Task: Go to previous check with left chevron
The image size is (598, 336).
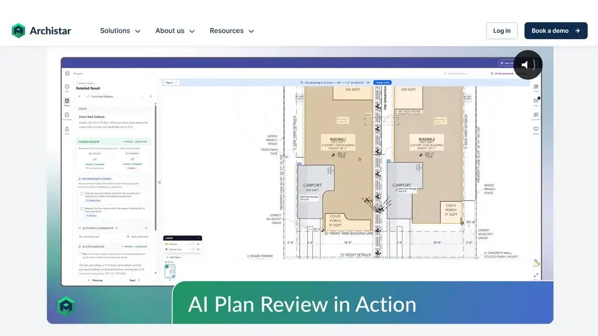Action: pyautogui.click(x=79, y=96)
